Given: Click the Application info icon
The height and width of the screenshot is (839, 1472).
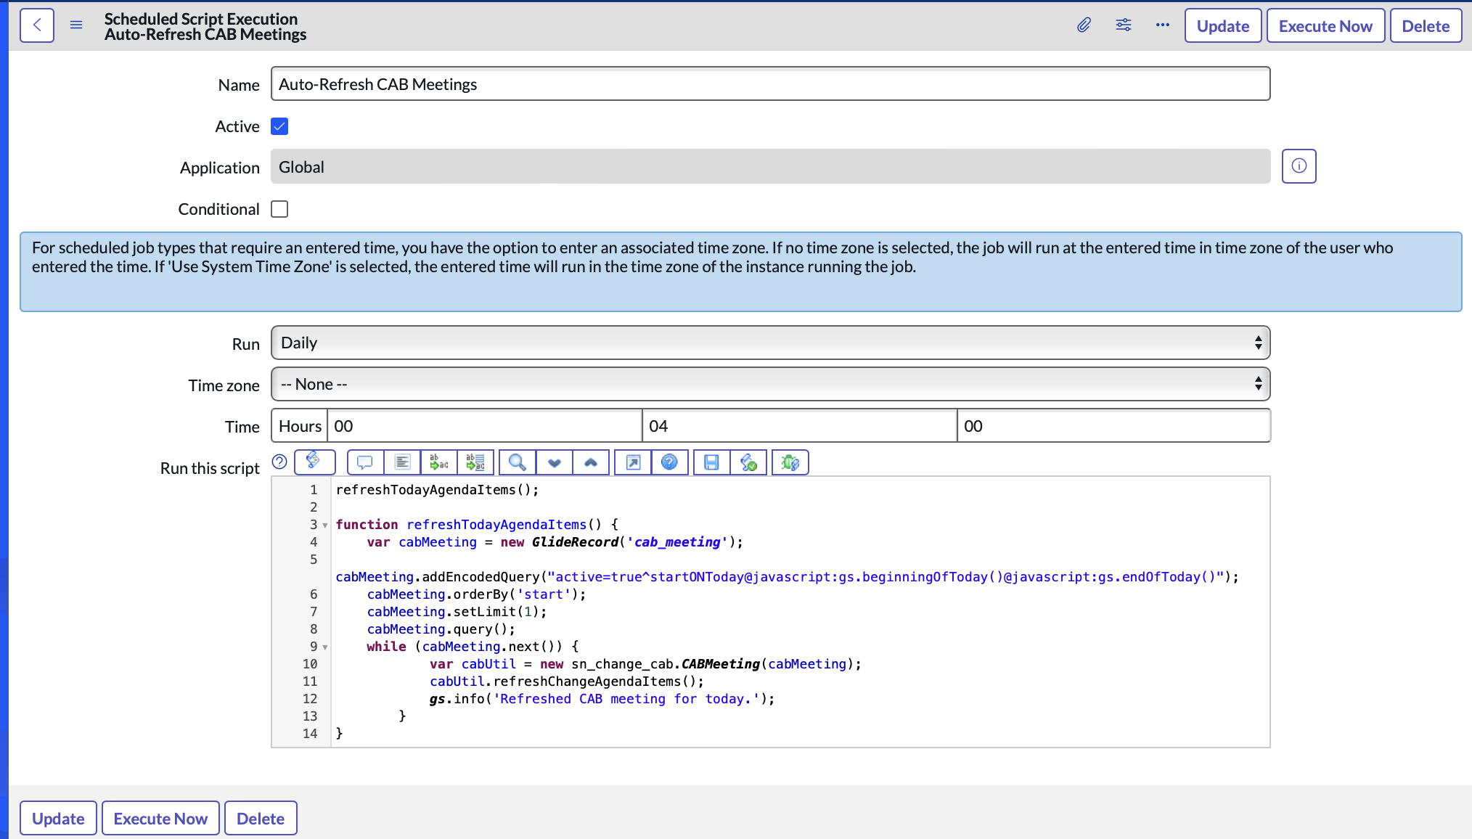Looking at the screenshot, I should (1299, 166).
